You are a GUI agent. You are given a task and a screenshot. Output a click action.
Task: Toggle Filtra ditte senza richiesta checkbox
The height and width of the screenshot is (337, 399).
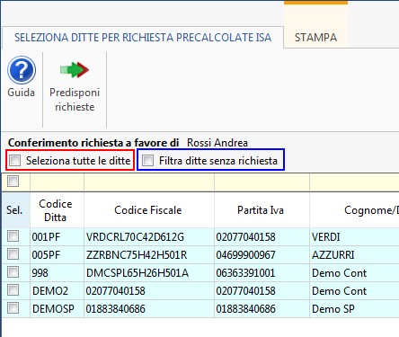point(147,160)
